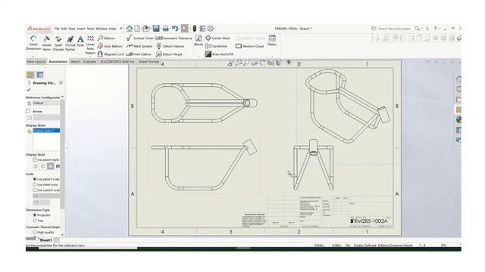Insert a Center Mark
The height and width of the screenshot is (272, 485).
(217, 39)
